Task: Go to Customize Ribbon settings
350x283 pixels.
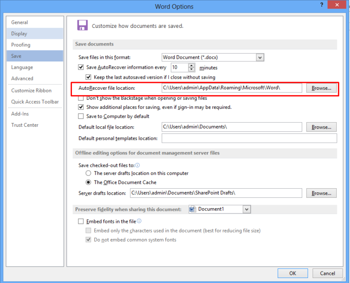Action: tap(31, 90)
